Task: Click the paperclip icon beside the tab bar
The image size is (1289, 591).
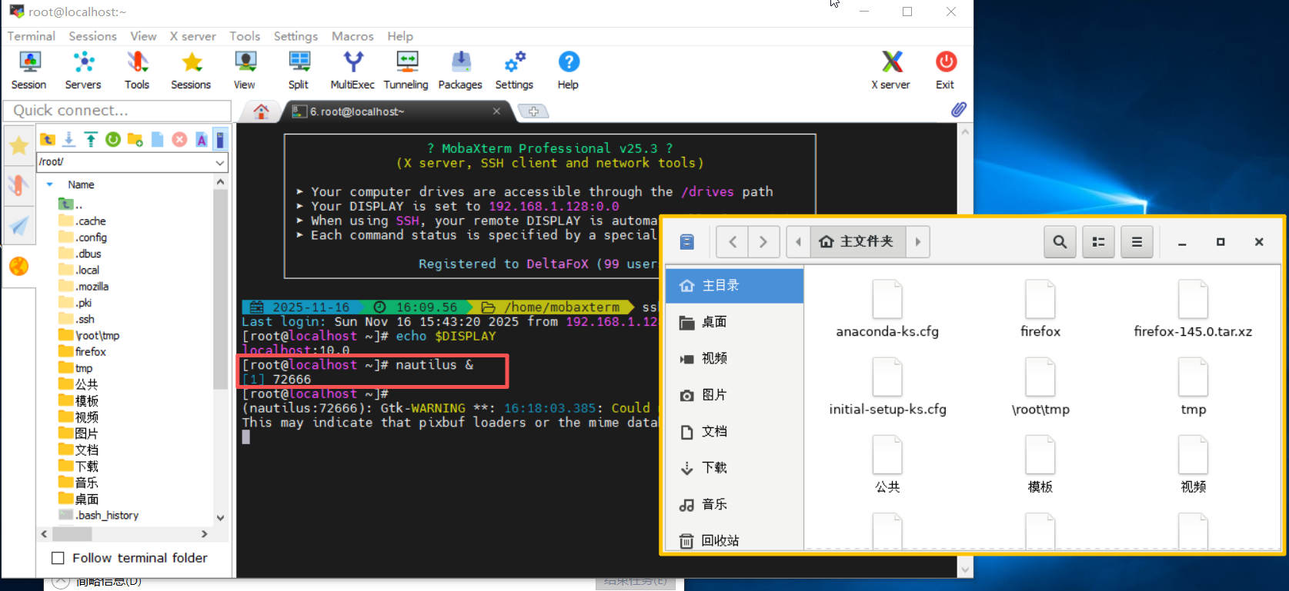Action: click(x=958, y=110)
